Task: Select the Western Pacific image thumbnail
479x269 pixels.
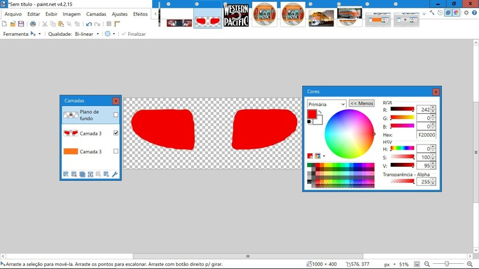Action: pos(236,15)
